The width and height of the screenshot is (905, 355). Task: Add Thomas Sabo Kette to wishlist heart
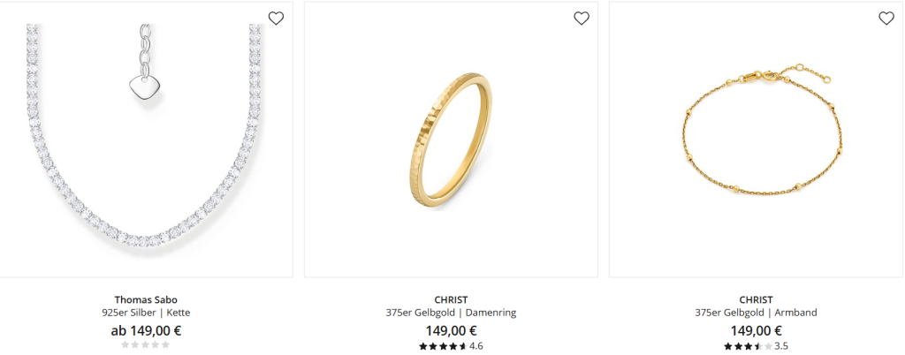pyautogui.click(x=276, y=19)
